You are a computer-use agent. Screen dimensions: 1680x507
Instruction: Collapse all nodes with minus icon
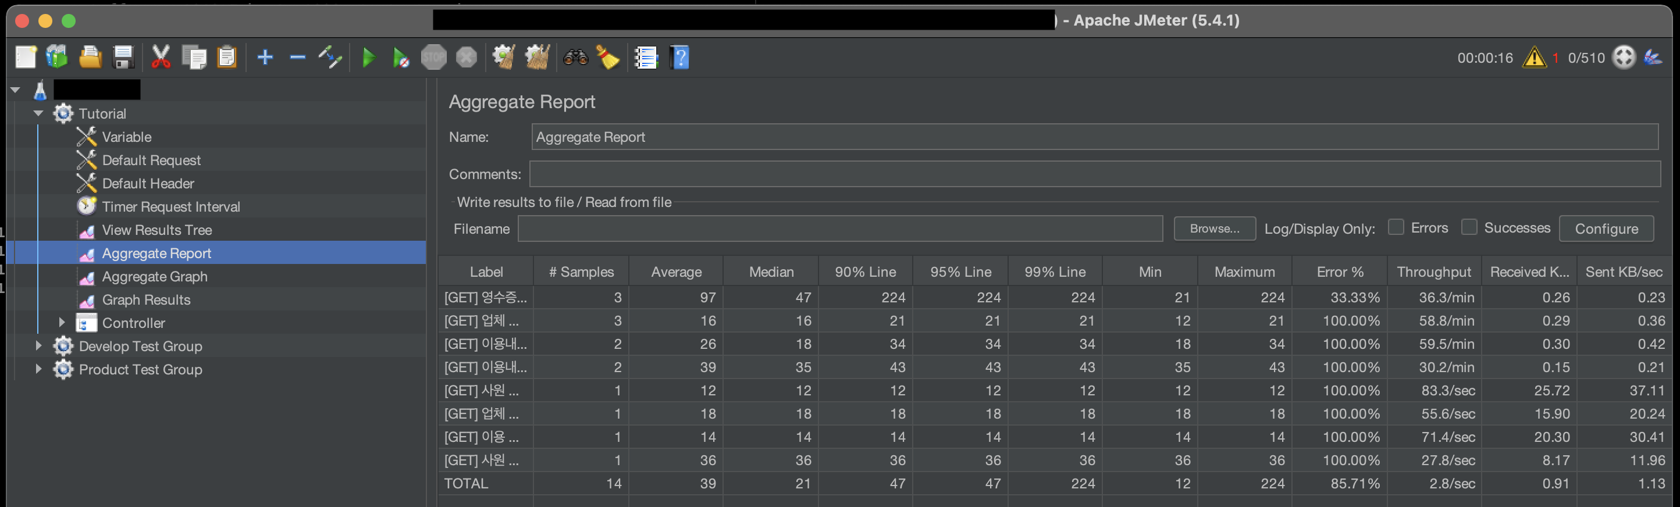(x=297, y=58)
